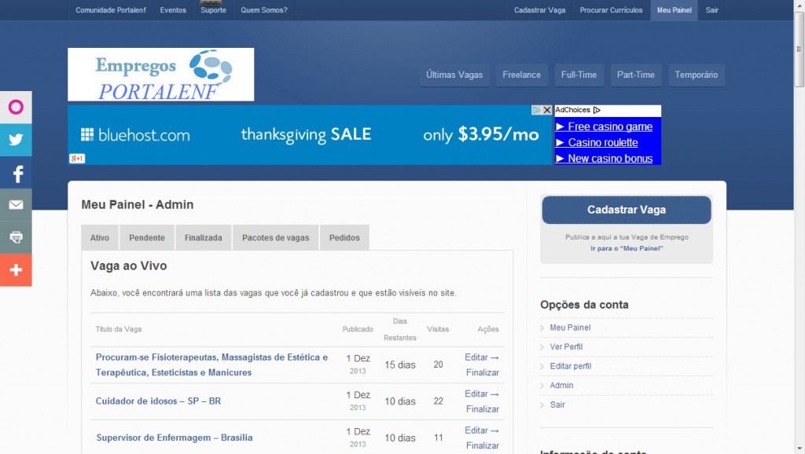Viewport: 805px width, 454px height.
Task: Switch to the Finalizada tab
Action: coord(204,237)
